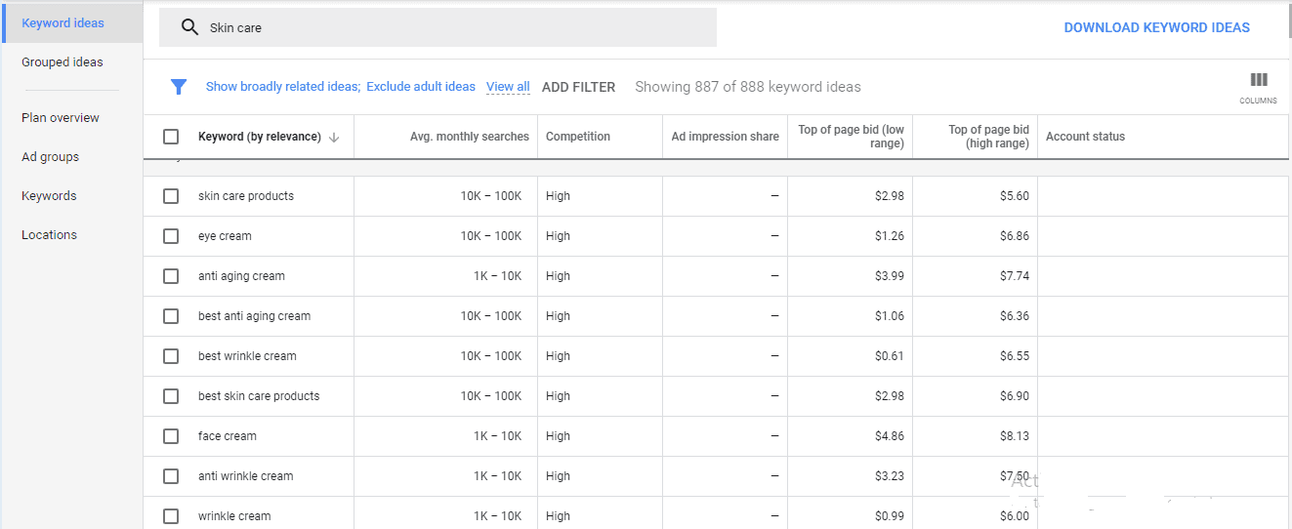This screenshot has width=1292, height=529.
Task: Click the sort arrow beside Keyword header
Action: pyautogui.click(x=334, y=138)
